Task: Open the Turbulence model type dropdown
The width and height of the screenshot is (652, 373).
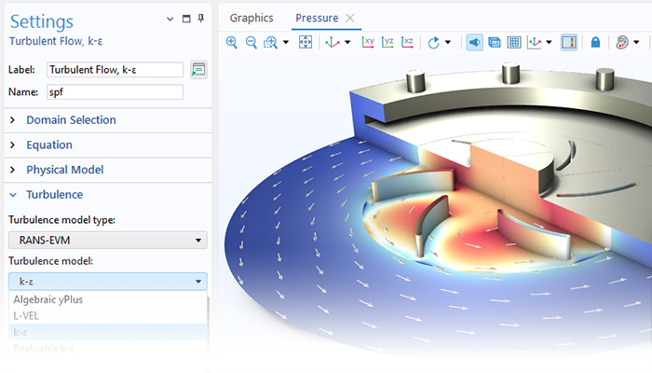Action: (108, 241)
